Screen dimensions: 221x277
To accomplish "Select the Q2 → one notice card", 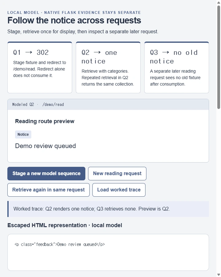I will [108, 67].
